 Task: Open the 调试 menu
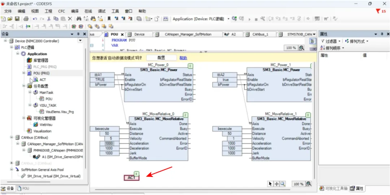102,11
